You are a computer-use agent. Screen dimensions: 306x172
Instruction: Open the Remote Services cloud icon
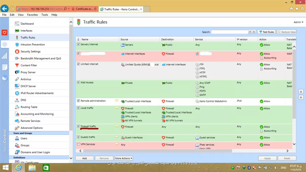coord(17,121)
